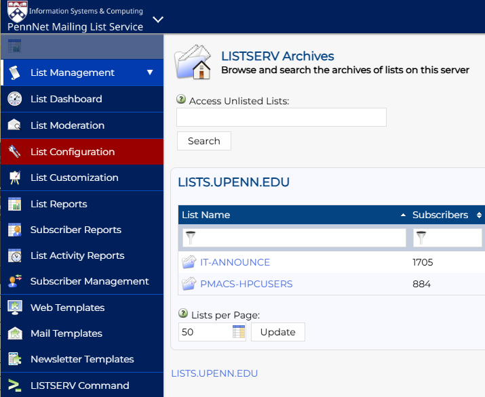This screenshot has height=397, width=485.
Task: Focus the Access Unlisted Lists field
Action: coord(282,117)
